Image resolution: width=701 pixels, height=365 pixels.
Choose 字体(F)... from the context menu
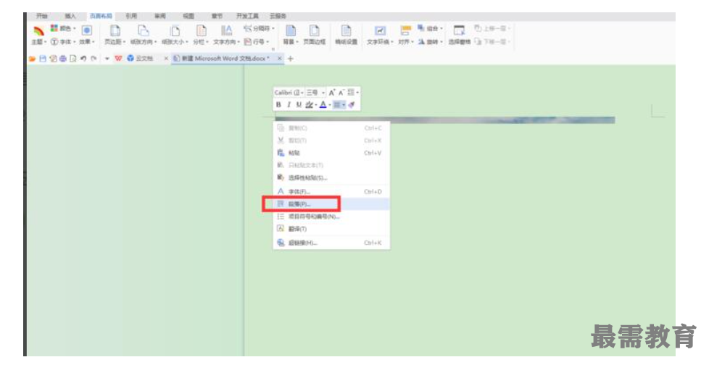pyautogui.click(x=331, y=192)
